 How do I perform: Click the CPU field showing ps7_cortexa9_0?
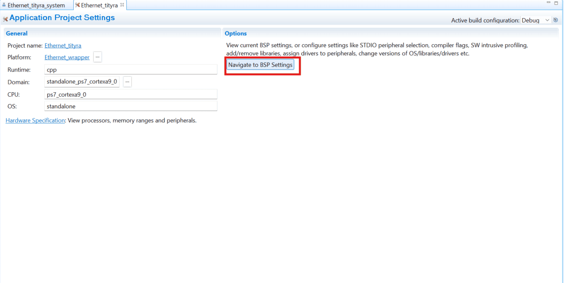[x=131, y=94]
